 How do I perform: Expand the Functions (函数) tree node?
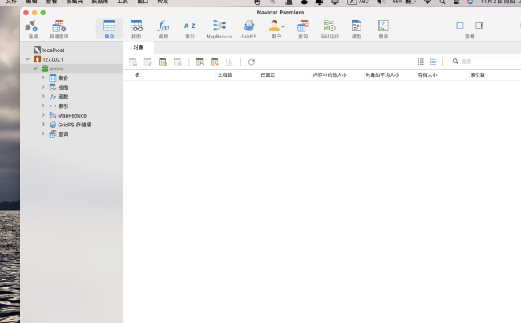tap(43, 96)
